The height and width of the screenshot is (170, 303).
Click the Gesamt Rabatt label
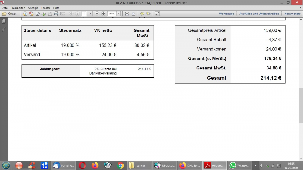pos(211,40)
